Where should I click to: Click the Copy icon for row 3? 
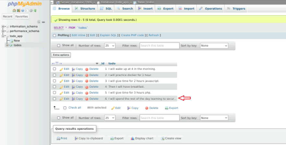coord(73,81)
